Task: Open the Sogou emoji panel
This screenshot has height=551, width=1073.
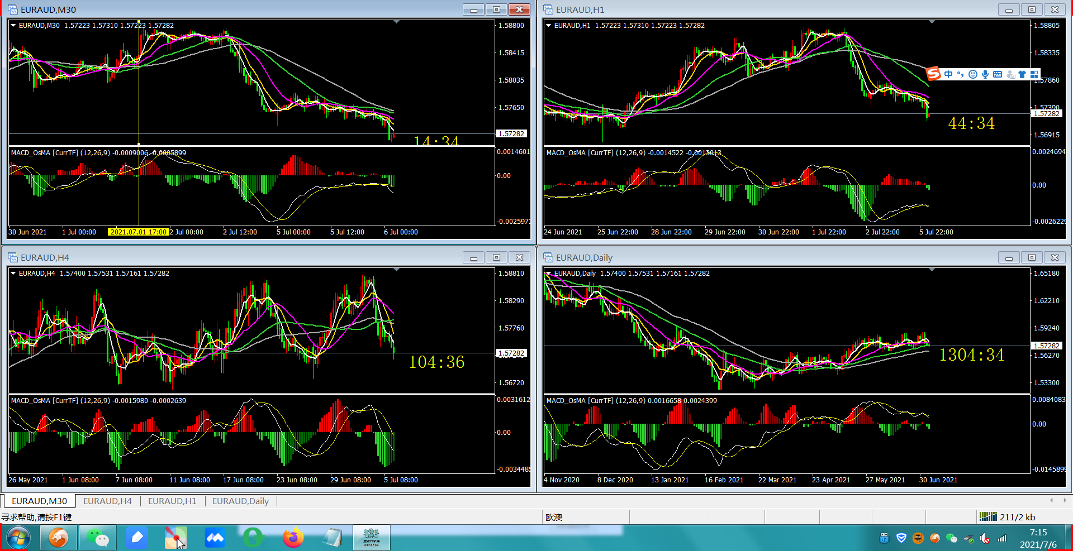Action: tap(973, 74)
